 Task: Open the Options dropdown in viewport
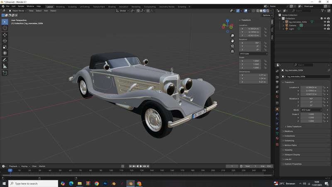[267, 15]
